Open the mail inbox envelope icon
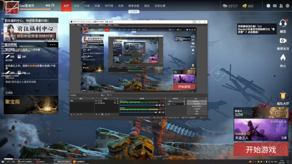 pyautogui.click(x=275, y=6)
